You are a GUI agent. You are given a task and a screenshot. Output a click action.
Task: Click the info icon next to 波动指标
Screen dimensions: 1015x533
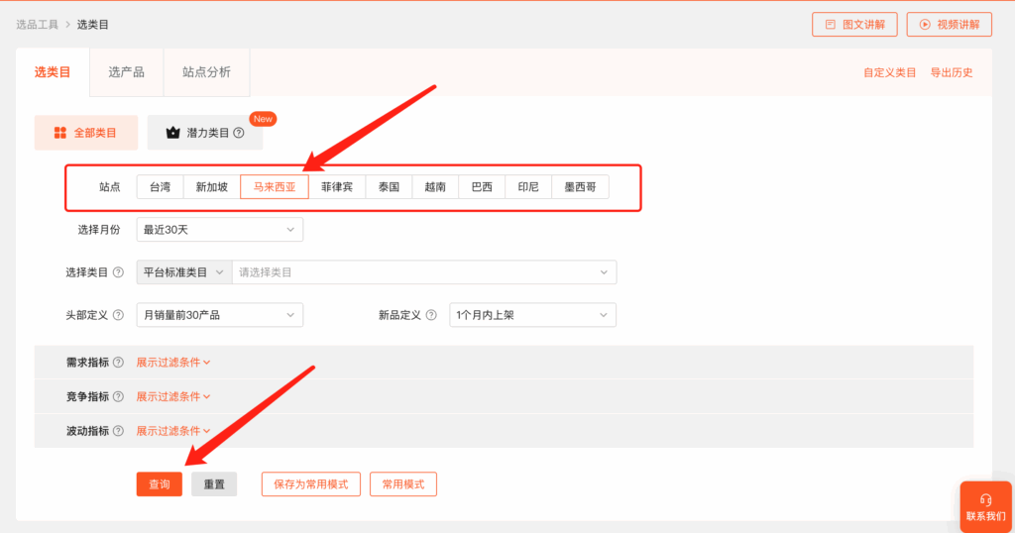119,431
